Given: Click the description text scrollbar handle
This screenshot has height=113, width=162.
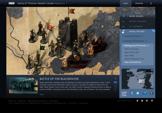Looking at the screenshot, I should [115, 82].
